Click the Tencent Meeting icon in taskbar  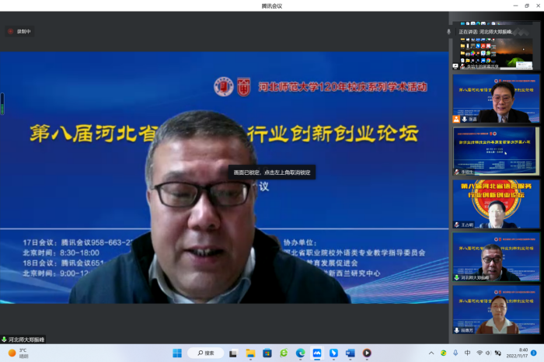tap(317, 353)
